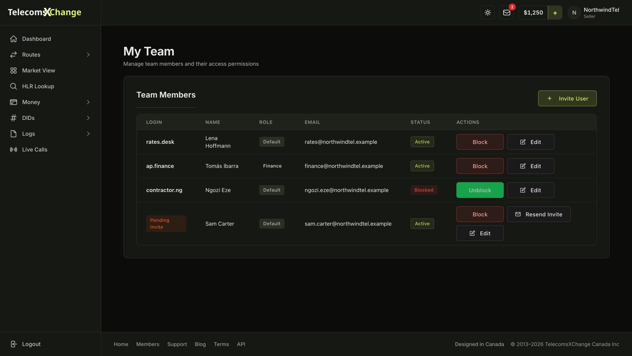Click the $1,250 balance amount

pos(533,13)
